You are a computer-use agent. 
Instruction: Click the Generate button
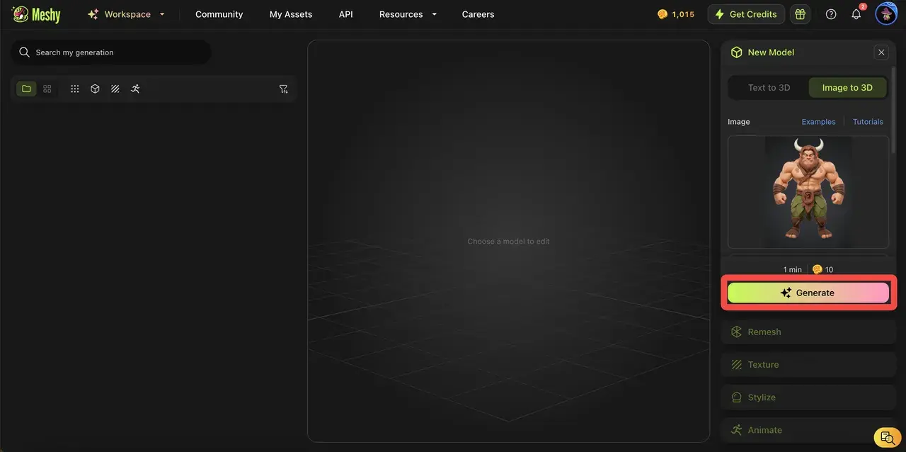[x=808, y=292]
